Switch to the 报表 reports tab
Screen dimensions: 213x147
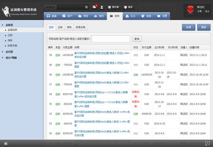pyautogui.click(x=146, y=16)
